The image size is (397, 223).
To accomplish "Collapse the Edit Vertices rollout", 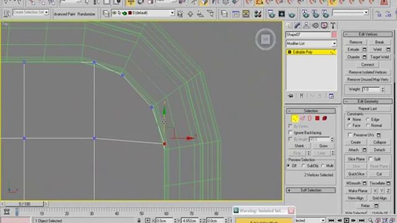I will [x=368, y=34].
